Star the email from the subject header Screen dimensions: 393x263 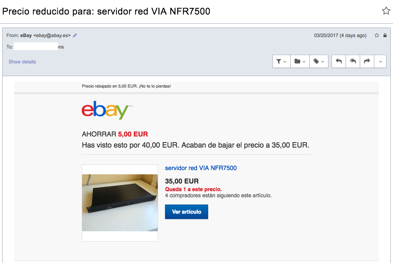pyautogui.click(x=386, y=11)
